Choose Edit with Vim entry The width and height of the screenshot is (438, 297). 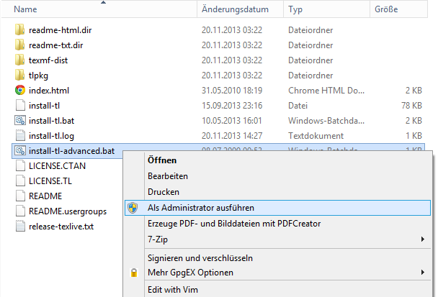pos(173,290)
